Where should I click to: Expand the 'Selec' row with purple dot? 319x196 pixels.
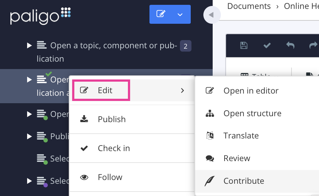[x=29, y=181]
